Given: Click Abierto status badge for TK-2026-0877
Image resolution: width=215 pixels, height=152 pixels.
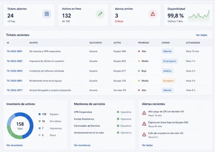Looking at the screenshot, I should 167,90.
